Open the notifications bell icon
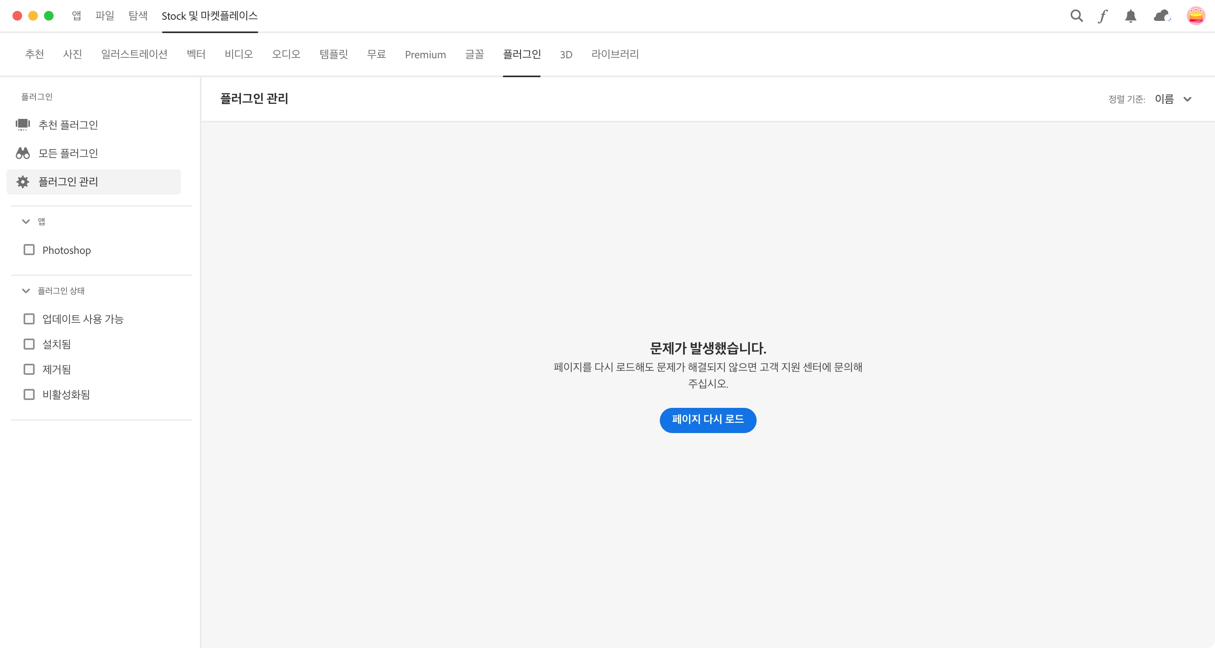Image resolution: width=1215 pixels, height=648 pixels. (1130, 16)
